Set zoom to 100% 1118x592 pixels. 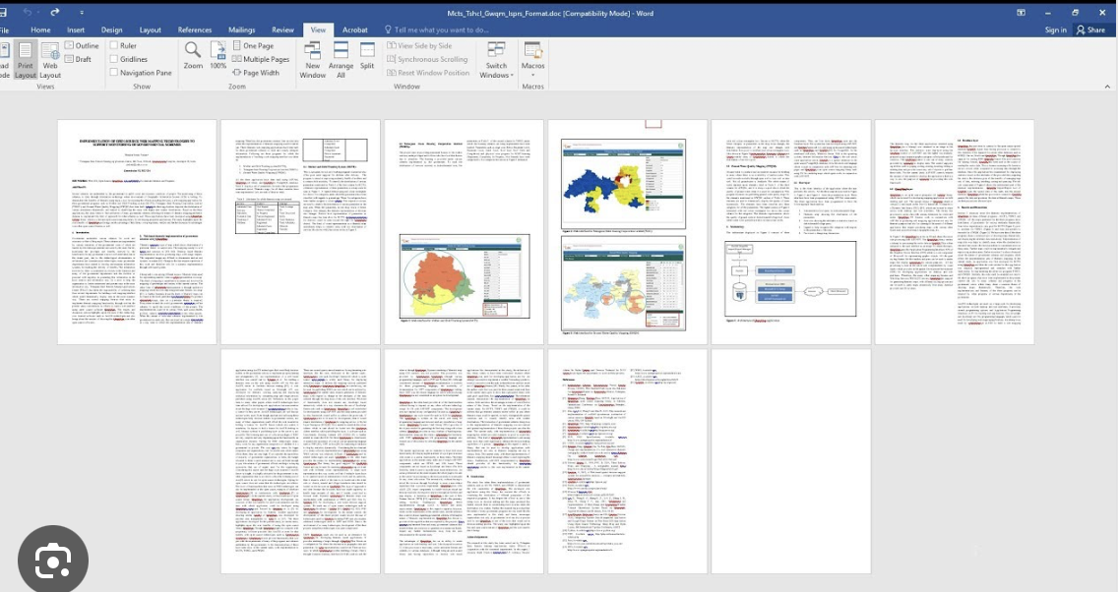(x=218, y=56)
